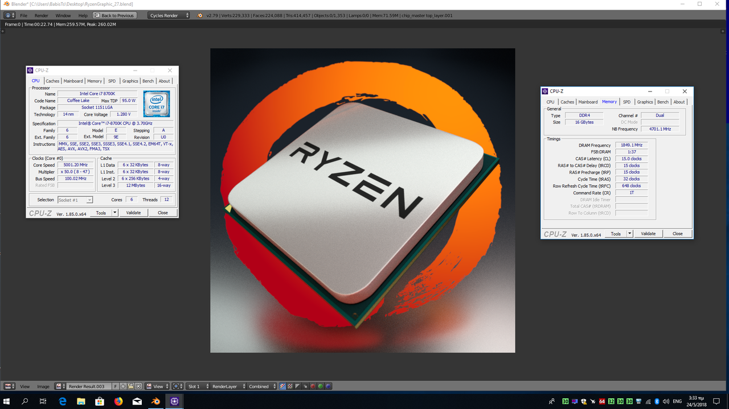729x409 pixels.
Task: Switch to SPD tab in right CPU-Z window
Action: click(626, 102)
